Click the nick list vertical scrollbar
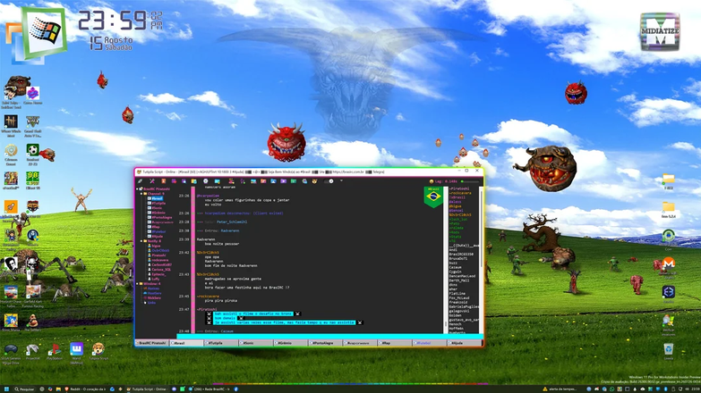Screen dimensions: 701x393 tap(481, 260)
